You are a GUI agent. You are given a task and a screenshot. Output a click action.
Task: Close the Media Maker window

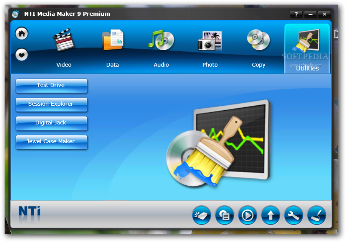(x=325, y=14)
